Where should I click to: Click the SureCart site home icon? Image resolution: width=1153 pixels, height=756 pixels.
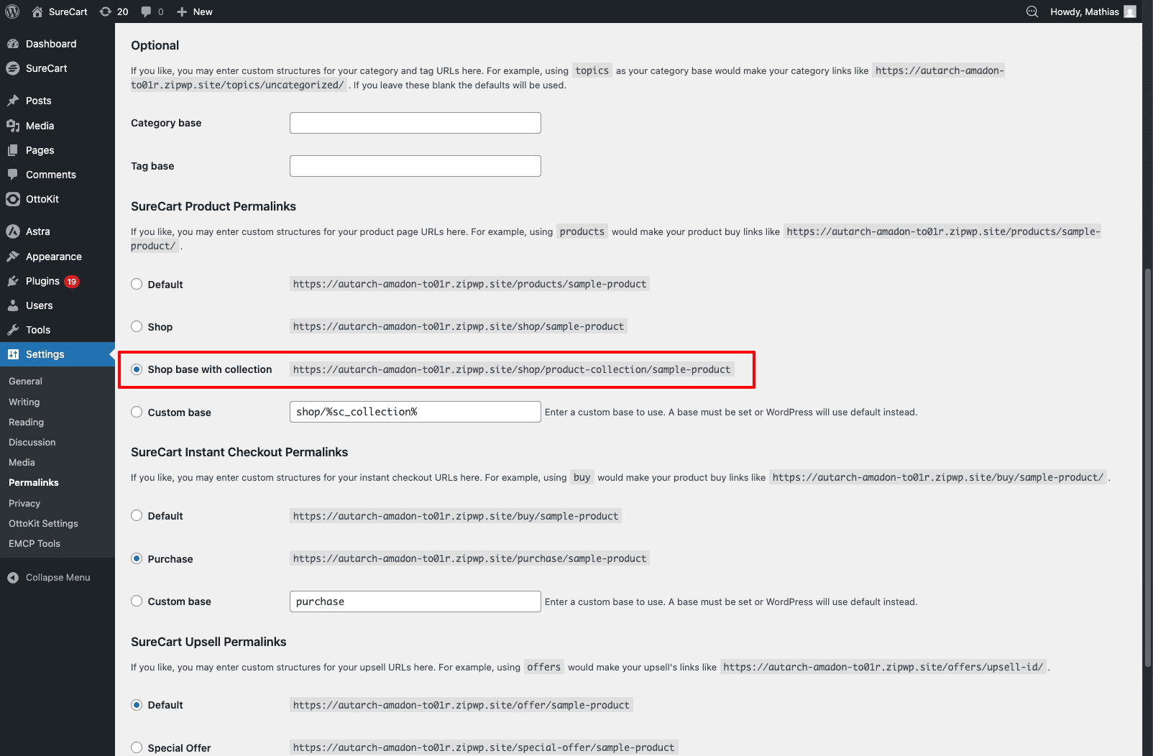pyautogui.click(x=37, y=11)
